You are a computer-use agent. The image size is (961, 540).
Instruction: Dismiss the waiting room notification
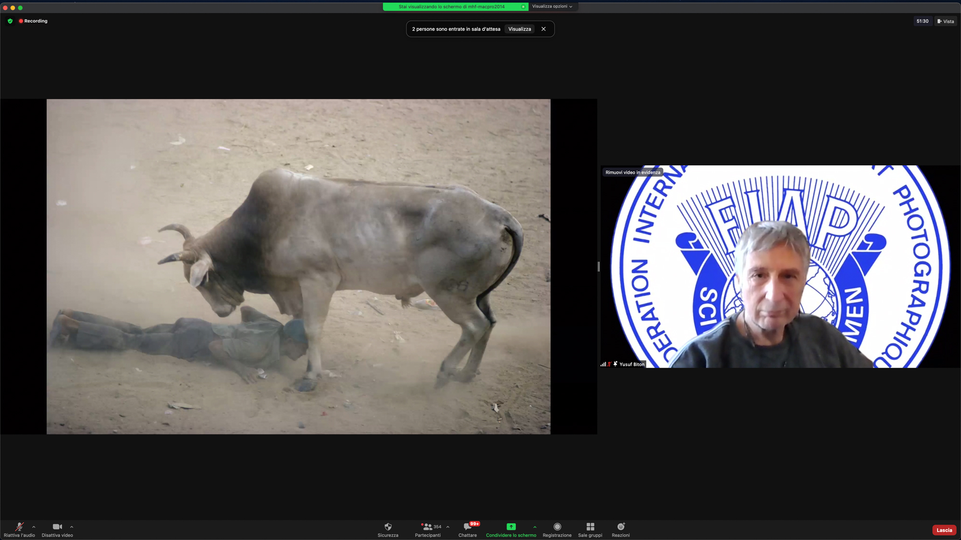tap(543, 29)
